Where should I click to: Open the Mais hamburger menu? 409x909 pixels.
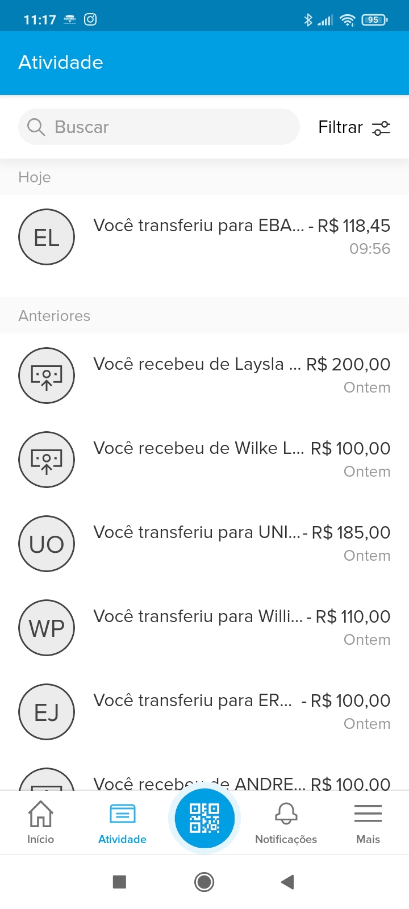(x=368, y=822)
